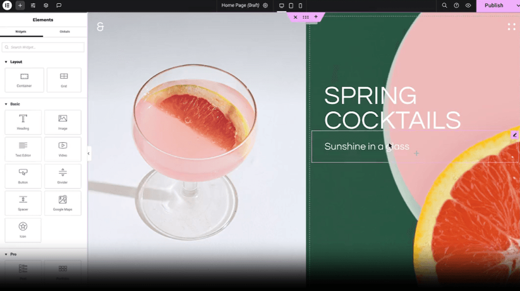Open the Notes comment icon
Image resolution: width=520 pixels, height=291 pixels.
coord(59,5)
